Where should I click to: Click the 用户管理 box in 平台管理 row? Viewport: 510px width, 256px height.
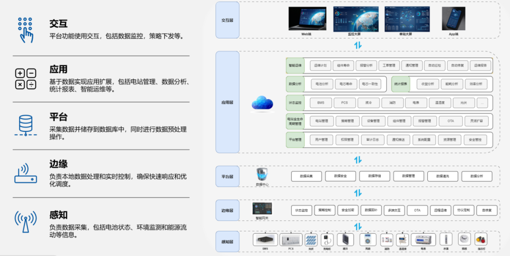(321, 140)
